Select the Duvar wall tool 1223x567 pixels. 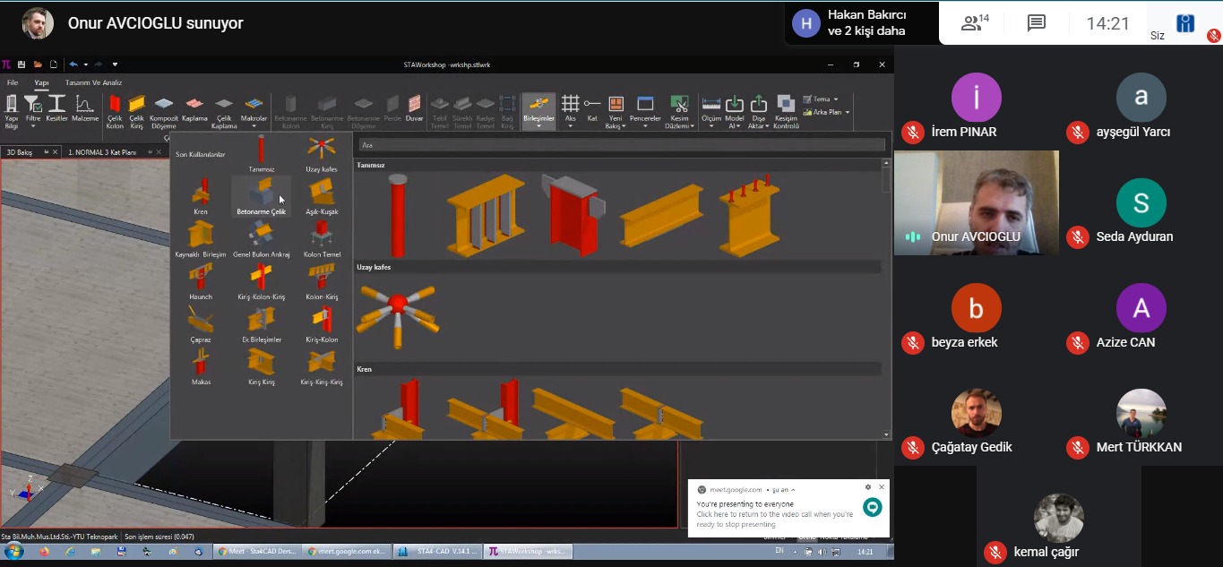414,108
